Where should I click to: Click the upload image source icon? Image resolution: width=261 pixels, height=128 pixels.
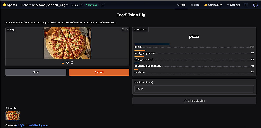[x=63, y=63]
